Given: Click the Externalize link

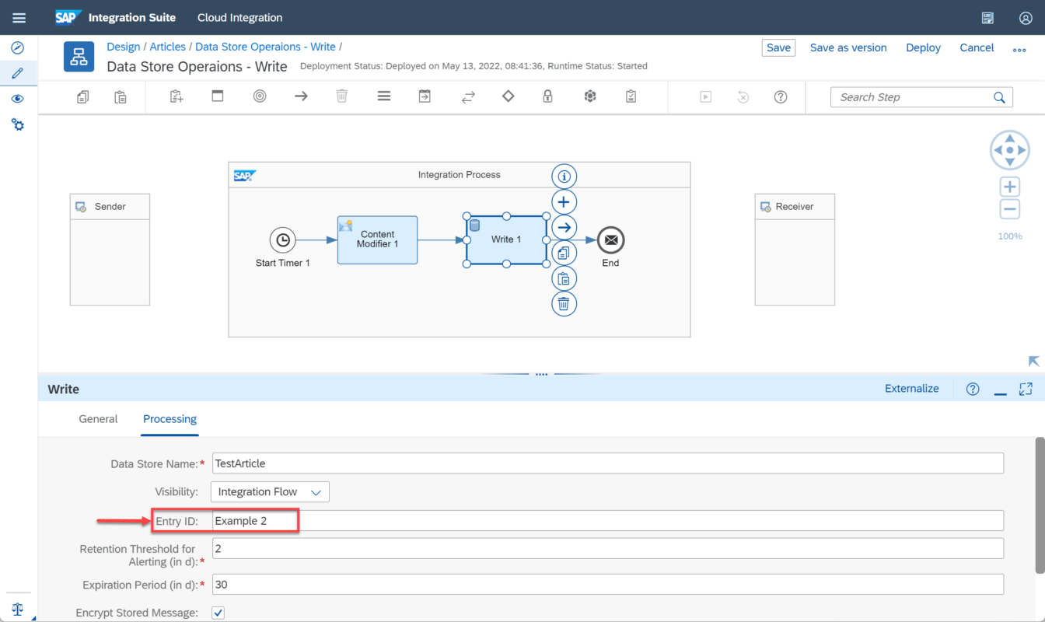Looking at the screenshot, I should click(x=911, y=389).
